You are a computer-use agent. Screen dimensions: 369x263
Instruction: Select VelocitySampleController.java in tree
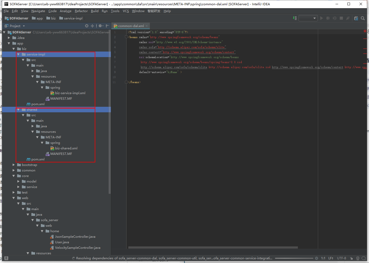pyautogui.click(x=77, y=248)
